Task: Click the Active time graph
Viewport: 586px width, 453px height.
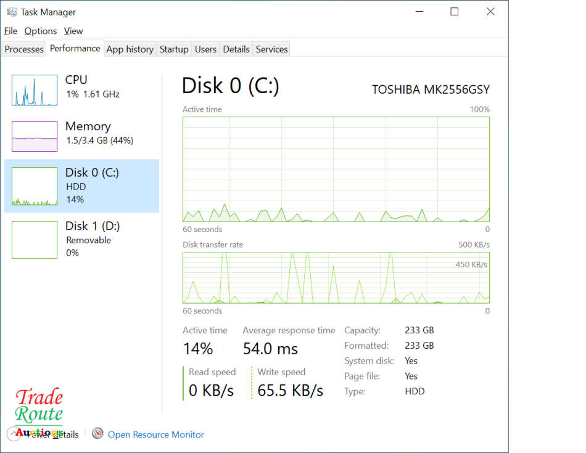Action: click(x=336, y=169)
